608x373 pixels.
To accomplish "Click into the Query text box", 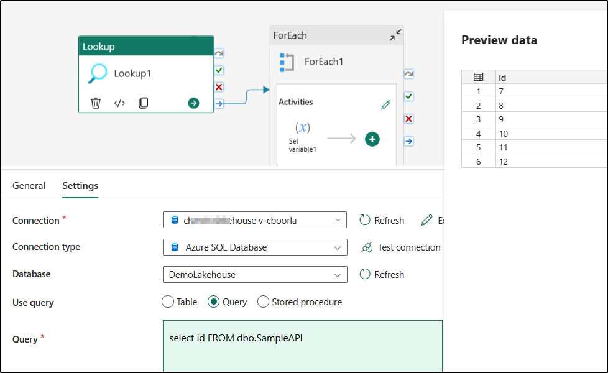I will click(303, 346).
